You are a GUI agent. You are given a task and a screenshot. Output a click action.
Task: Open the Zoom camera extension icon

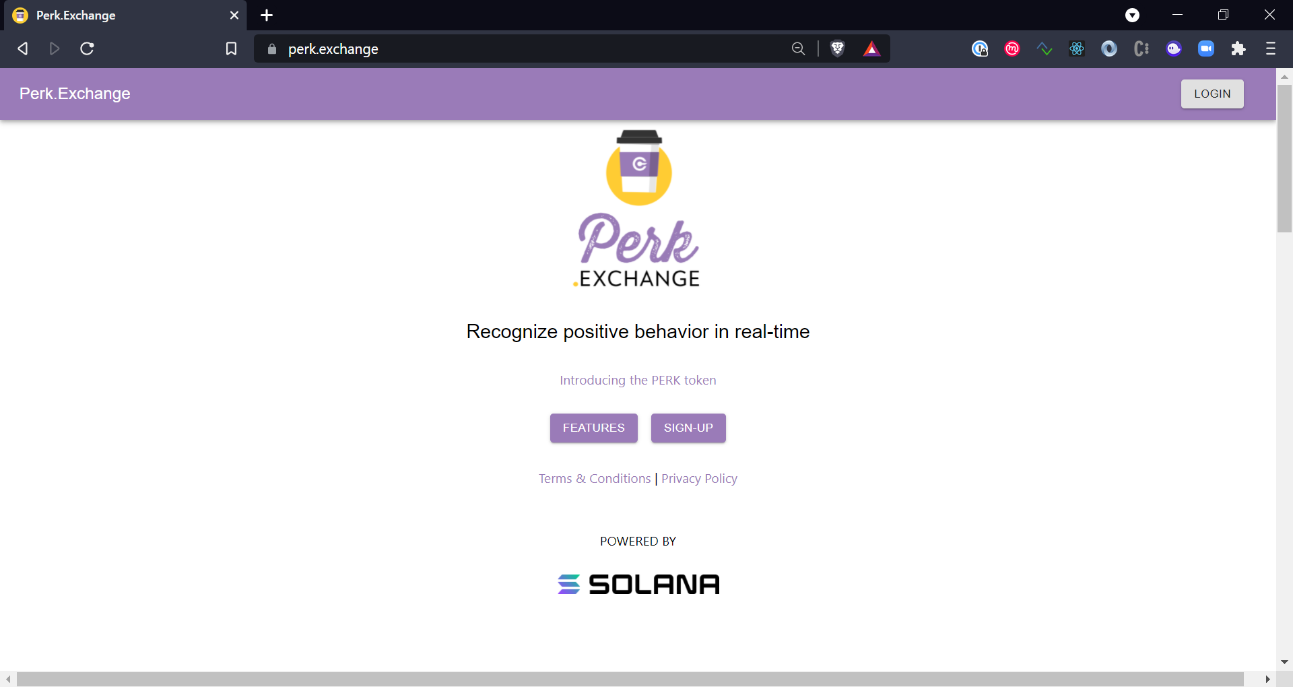(1206, 48)
